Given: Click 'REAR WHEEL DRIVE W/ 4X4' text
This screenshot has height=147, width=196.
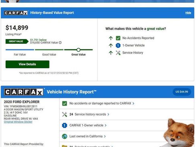Looking at the screenshot, I should [21, 119].
